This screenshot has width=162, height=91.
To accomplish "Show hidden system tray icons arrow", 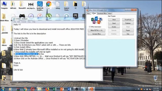I will [136, 89].
